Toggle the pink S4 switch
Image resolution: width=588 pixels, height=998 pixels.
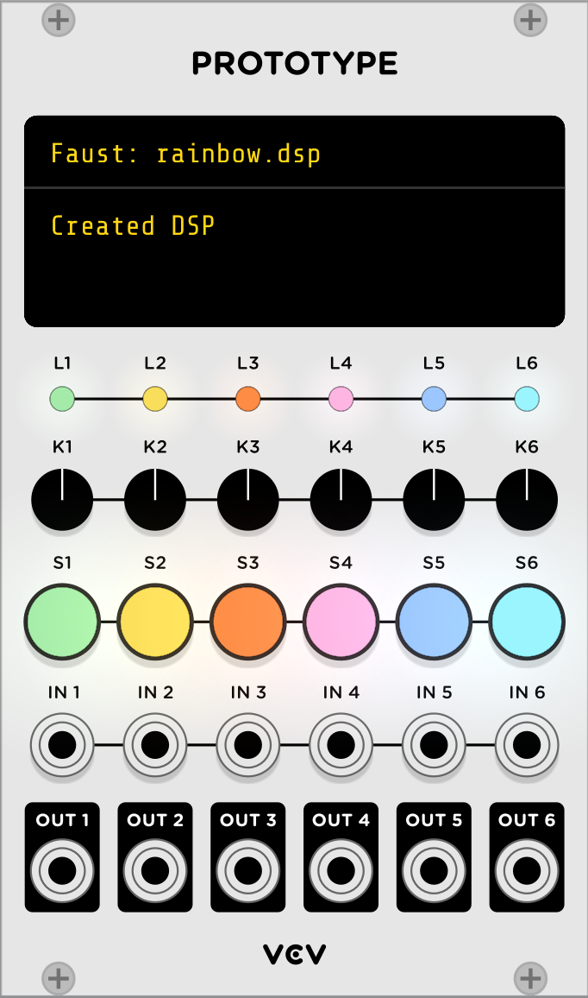tap(341, 622)
